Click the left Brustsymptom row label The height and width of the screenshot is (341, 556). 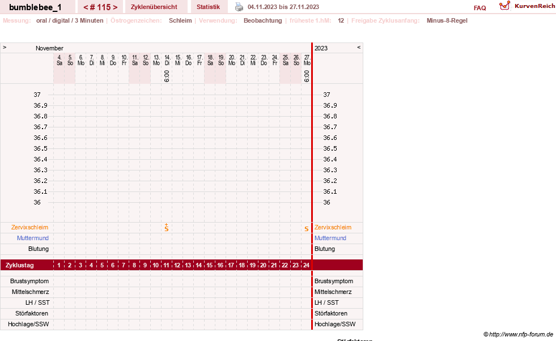click(29, 281)
